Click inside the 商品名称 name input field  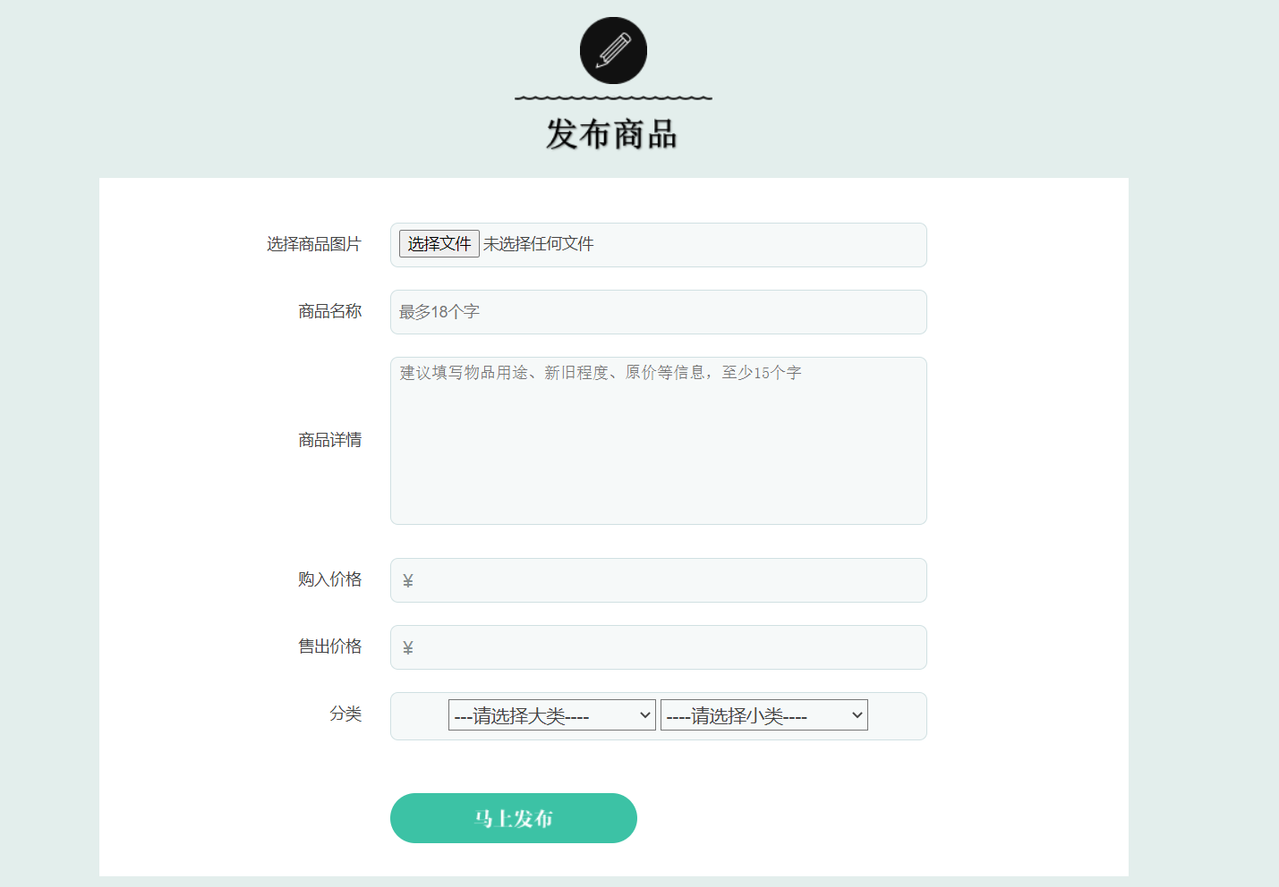pos(658,312)
